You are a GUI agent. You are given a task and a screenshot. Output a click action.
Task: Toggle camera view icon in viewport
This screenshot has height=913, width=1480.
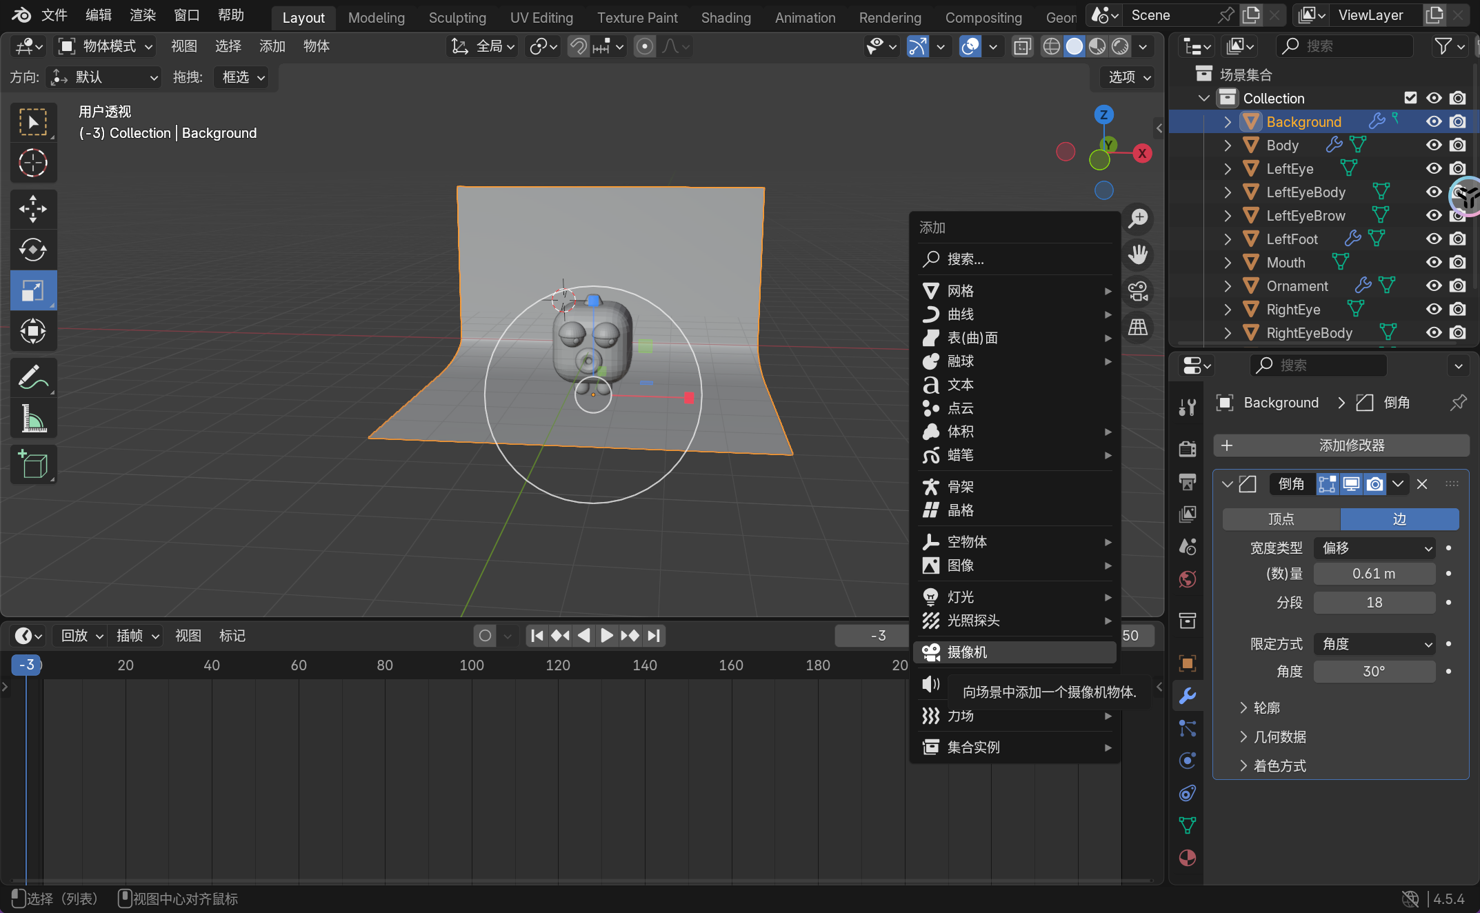point(1138,291)
